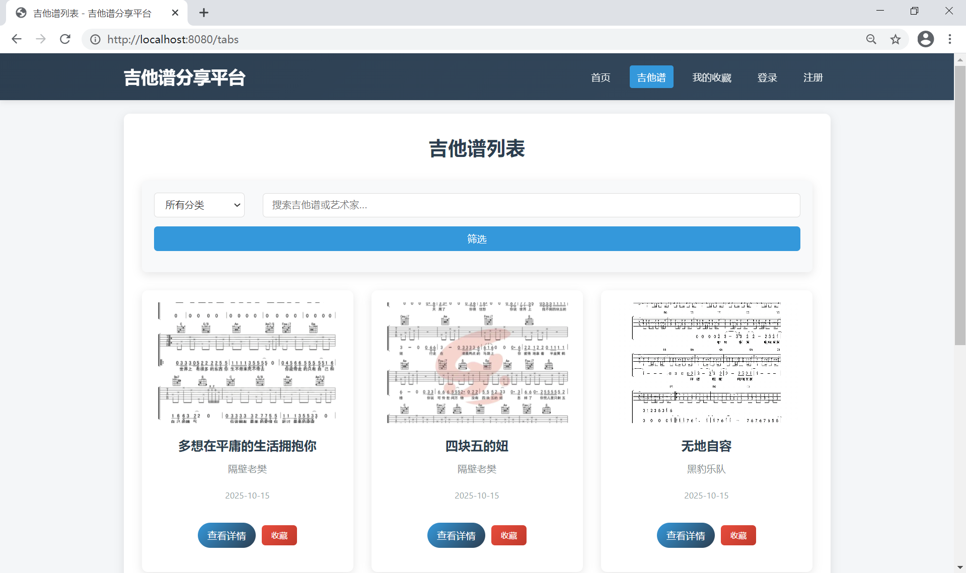Bookmark this page with the star icon

[895, 39]
